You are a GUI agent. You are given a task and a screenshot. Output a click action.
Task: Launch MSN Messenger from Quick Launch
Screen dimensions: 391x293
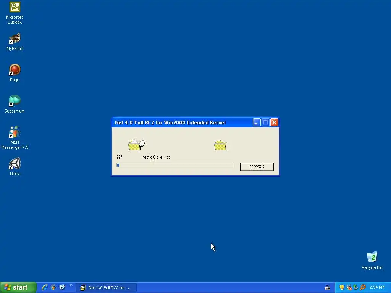click(53, 287)
